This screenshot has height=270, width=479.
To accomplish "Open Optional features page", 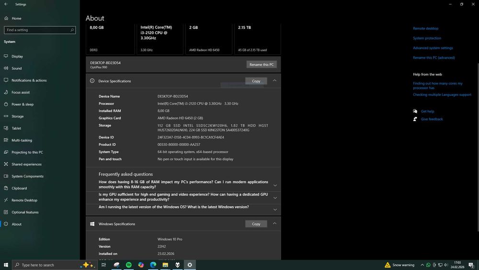I will click(x=25, y=212).
